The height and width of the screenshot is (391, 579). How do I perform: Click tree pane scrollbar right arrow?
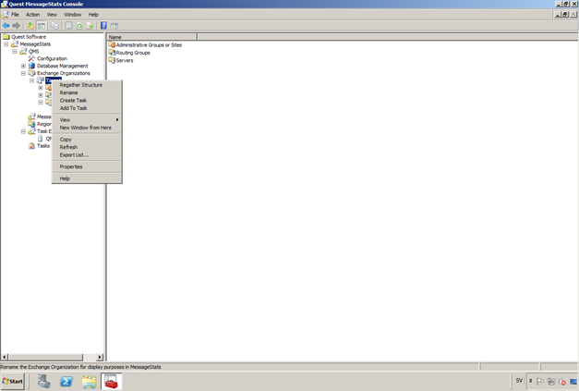coord(100,357)
